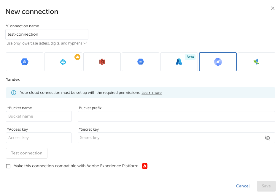Select the BigQuery connection tile
Image resolution: width=280 pixels, height=196 pixels.
pyautogui.click(x=25, y=62)
